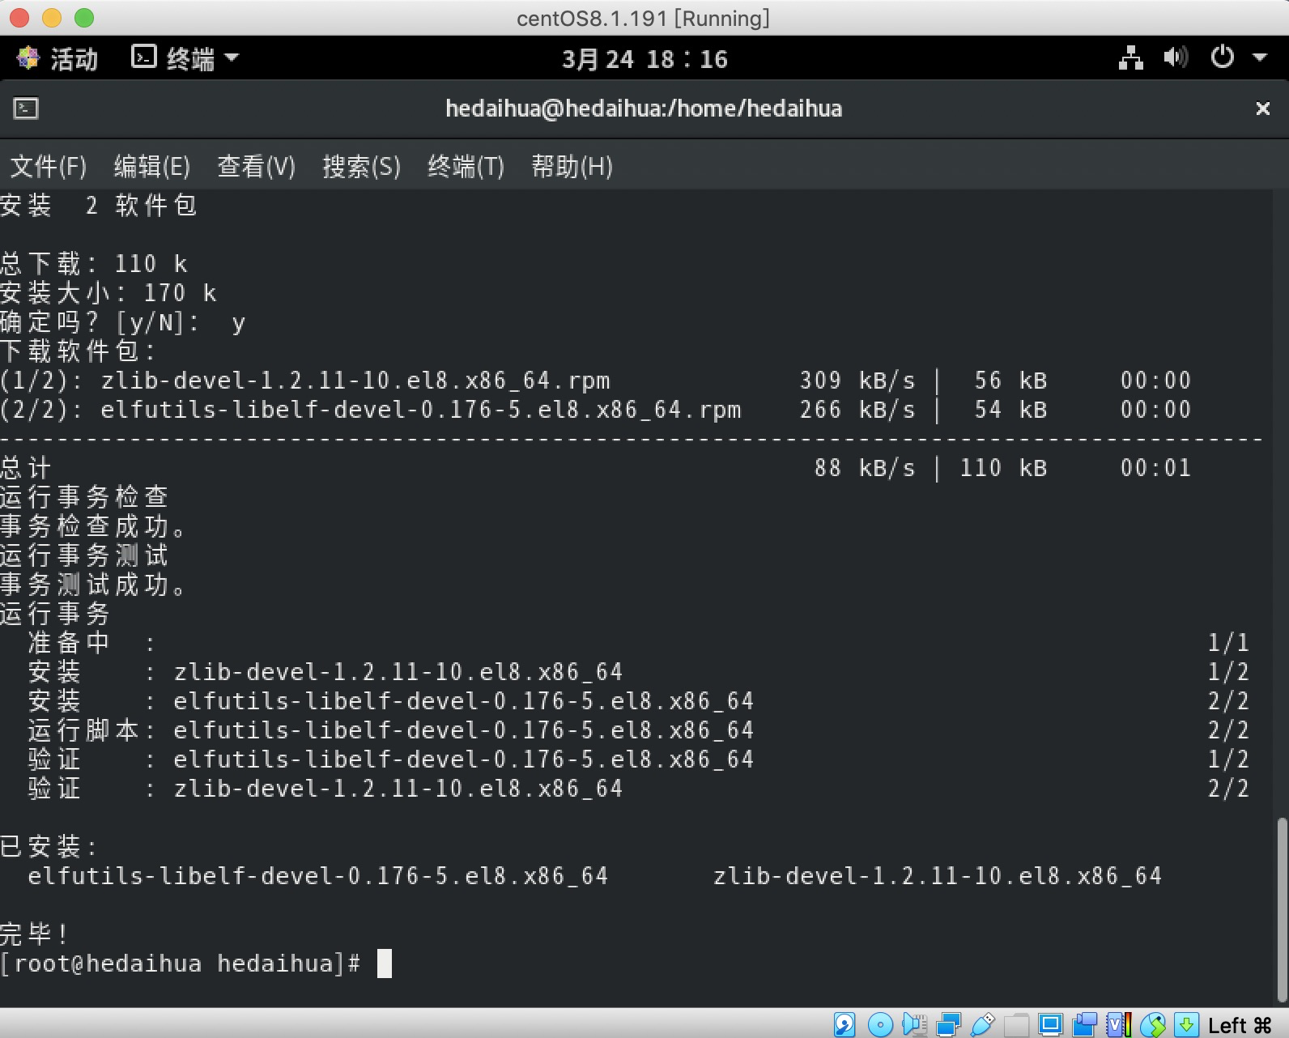1289x1038 pixels.
Task: Click the text 事务检查成功。
Action: pyautogui.click(x=94, y=526)
